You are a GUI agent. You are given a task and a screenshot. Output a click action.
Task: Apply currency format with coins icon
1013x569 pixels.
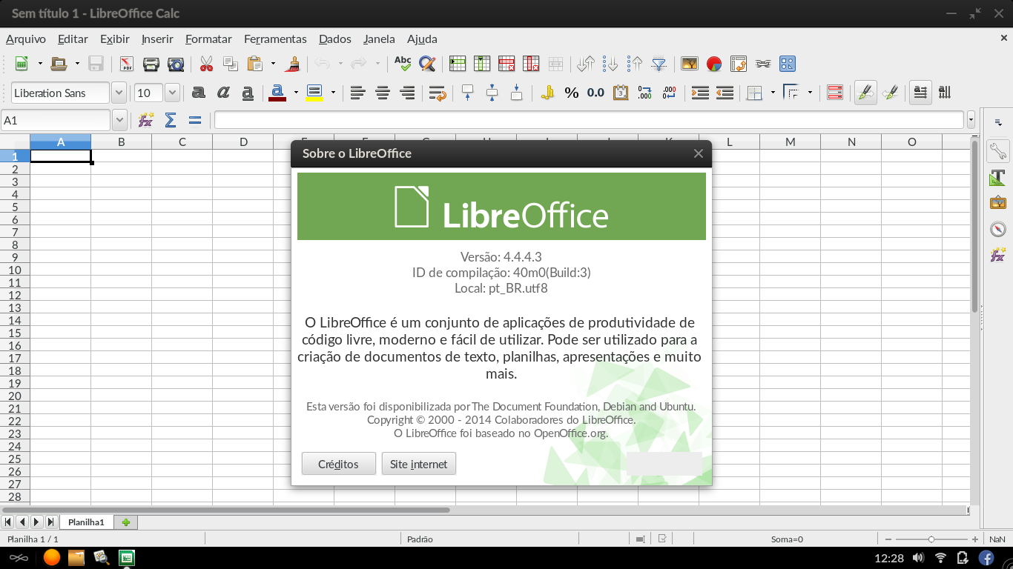(x=547, y=93)
